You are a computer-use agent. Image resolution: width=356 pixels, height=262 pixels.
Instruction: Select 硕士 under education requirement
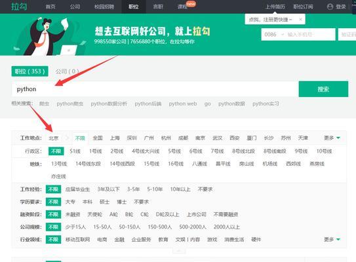[x=104, y=202]
